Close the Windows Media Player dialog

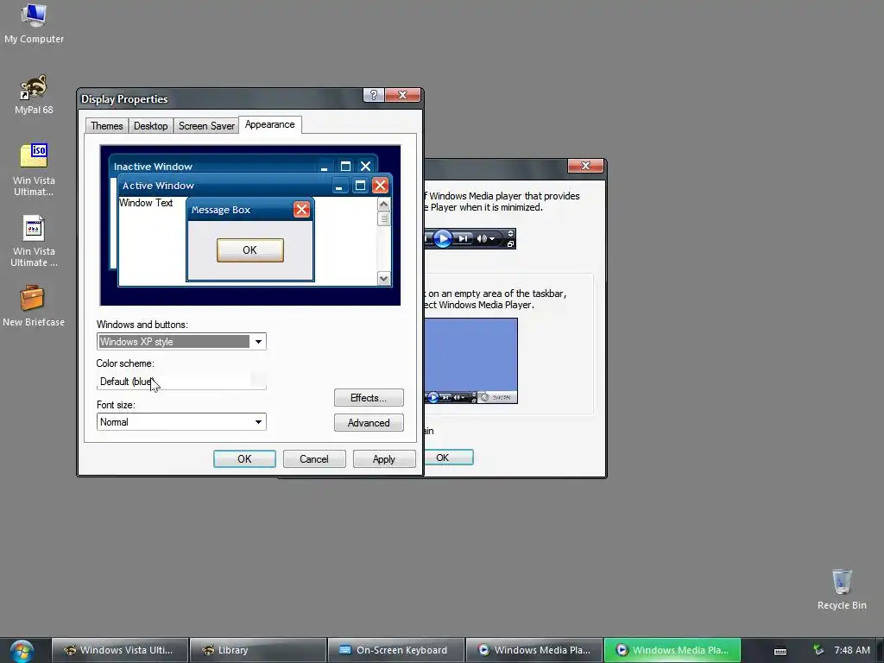tap(585, 165)
